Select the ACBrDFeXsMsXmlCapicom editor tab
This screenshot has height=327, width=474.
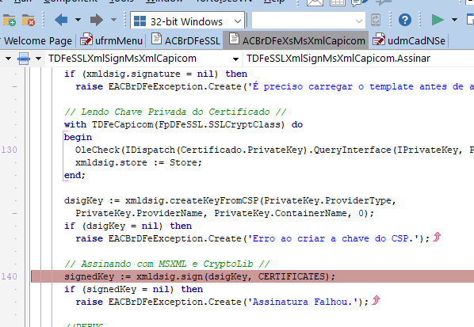coord(296,40)
